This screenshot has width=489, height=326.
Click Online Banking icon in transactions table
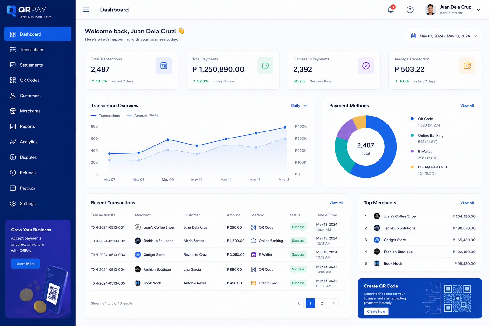pyautogui.click(x=253, y=241)
